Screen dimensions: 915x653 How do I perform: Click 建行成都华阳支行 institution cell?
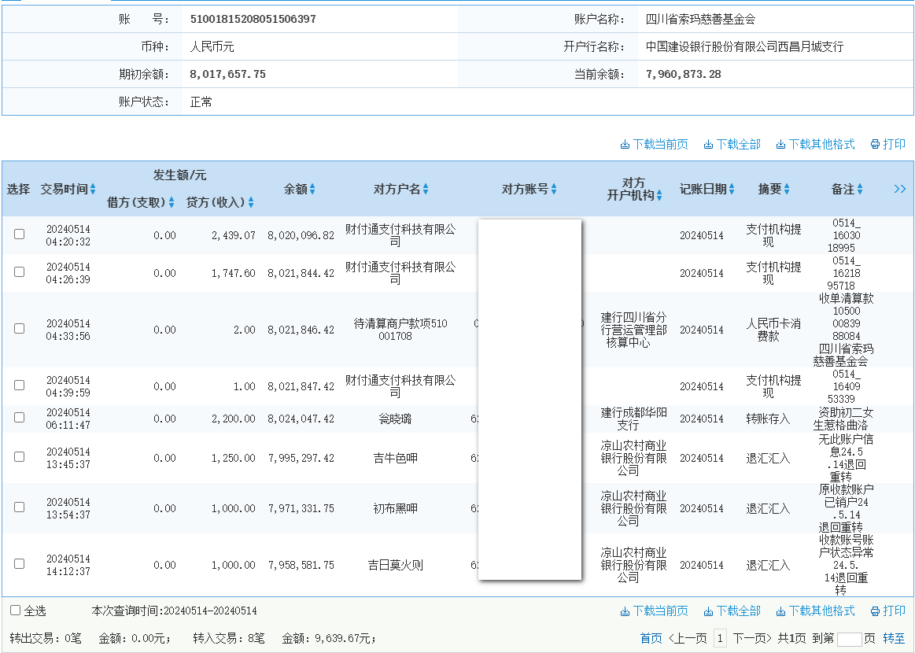[x=633, y=419]
